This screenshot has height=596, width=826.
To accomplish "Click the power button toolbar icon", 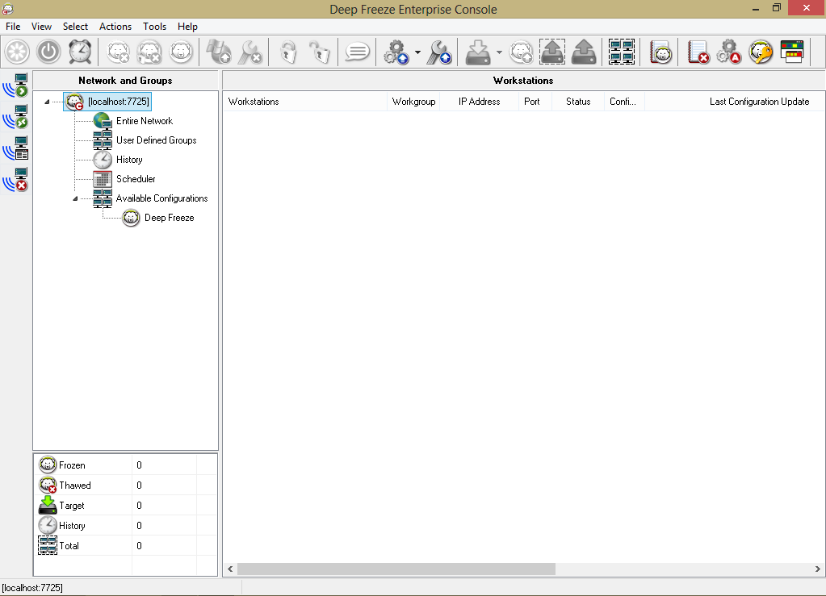I will point(49,52).
